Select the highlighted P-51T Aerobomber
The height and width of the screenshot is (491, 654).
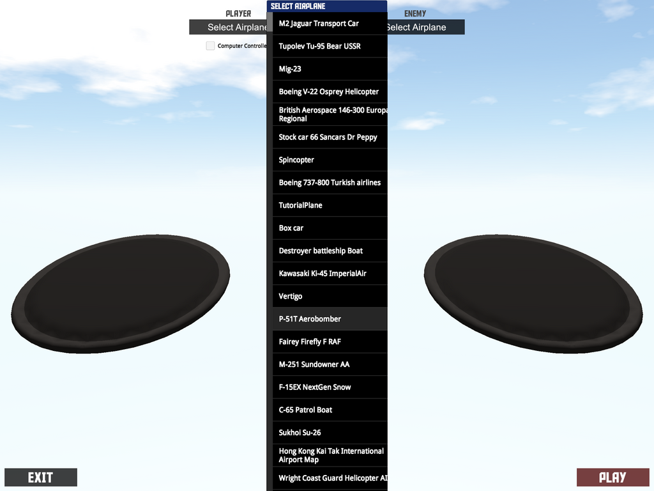[x=330, y=319]
